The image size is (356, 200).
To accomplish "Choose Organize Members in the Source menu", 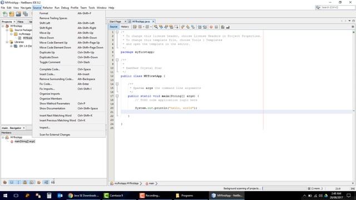I will pyautogui.click(x=68, y=99).
